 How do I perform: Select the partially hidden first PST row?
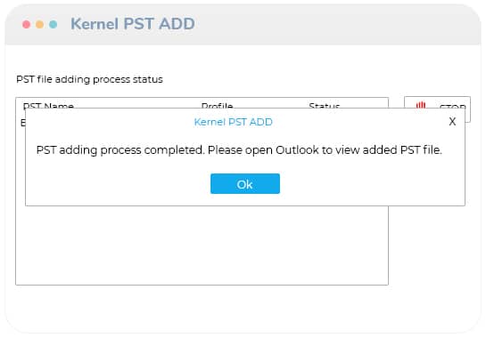[x=22, y=123]
